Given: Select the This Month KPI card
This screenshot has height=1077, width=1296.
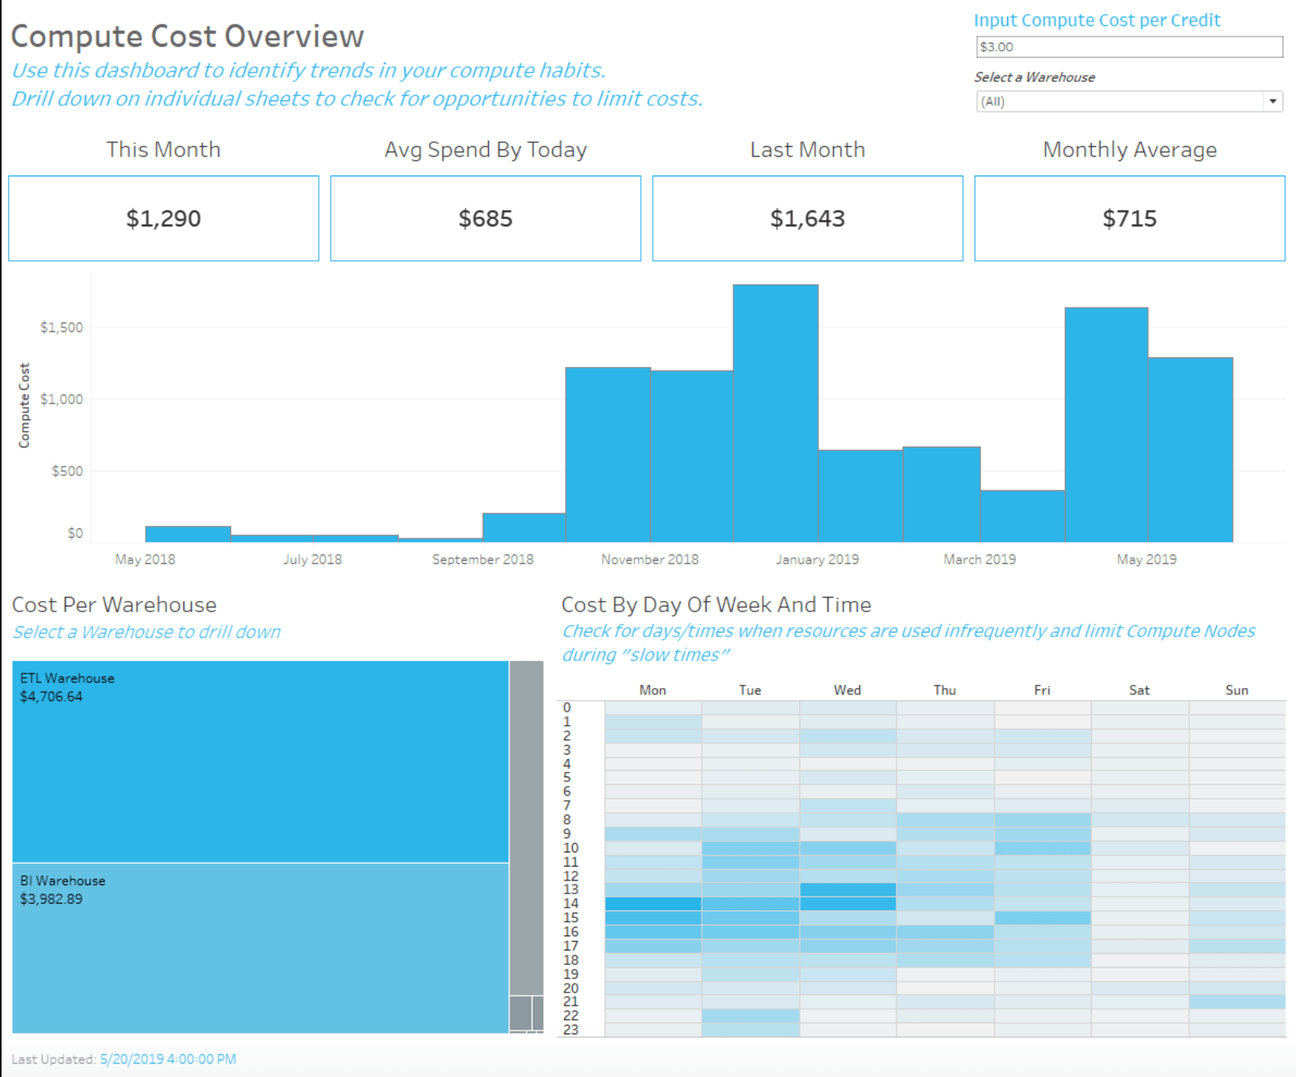Looking at the screenshot, I should pos(163,218).
